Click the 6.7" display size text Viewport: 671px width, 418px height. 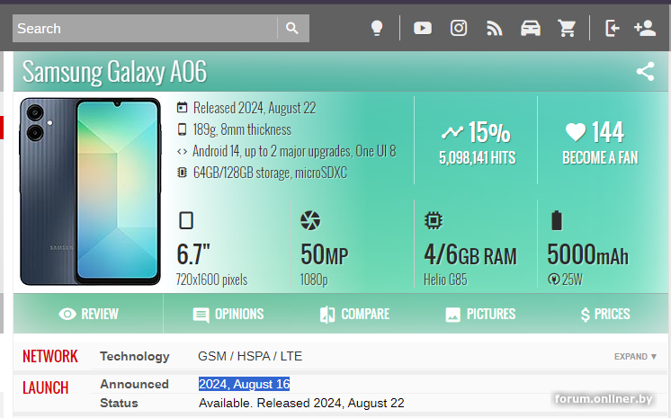193,254
